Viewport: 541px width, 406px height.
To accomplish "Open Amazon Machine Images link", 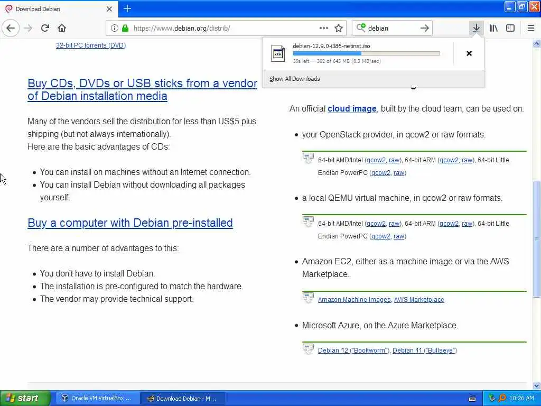I will pyautogui.click(x=355, y=300).
